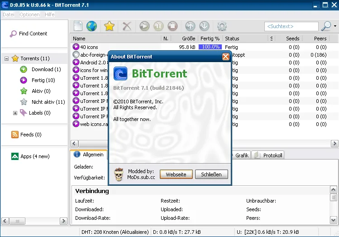The image size is (339, 237).
Task: Select the '40 icons' torrent row
Action: click(204, 47)
